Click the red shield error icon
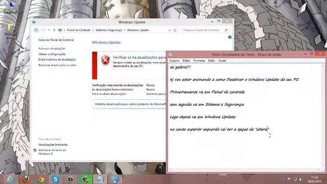 click(x=105, y=60)
